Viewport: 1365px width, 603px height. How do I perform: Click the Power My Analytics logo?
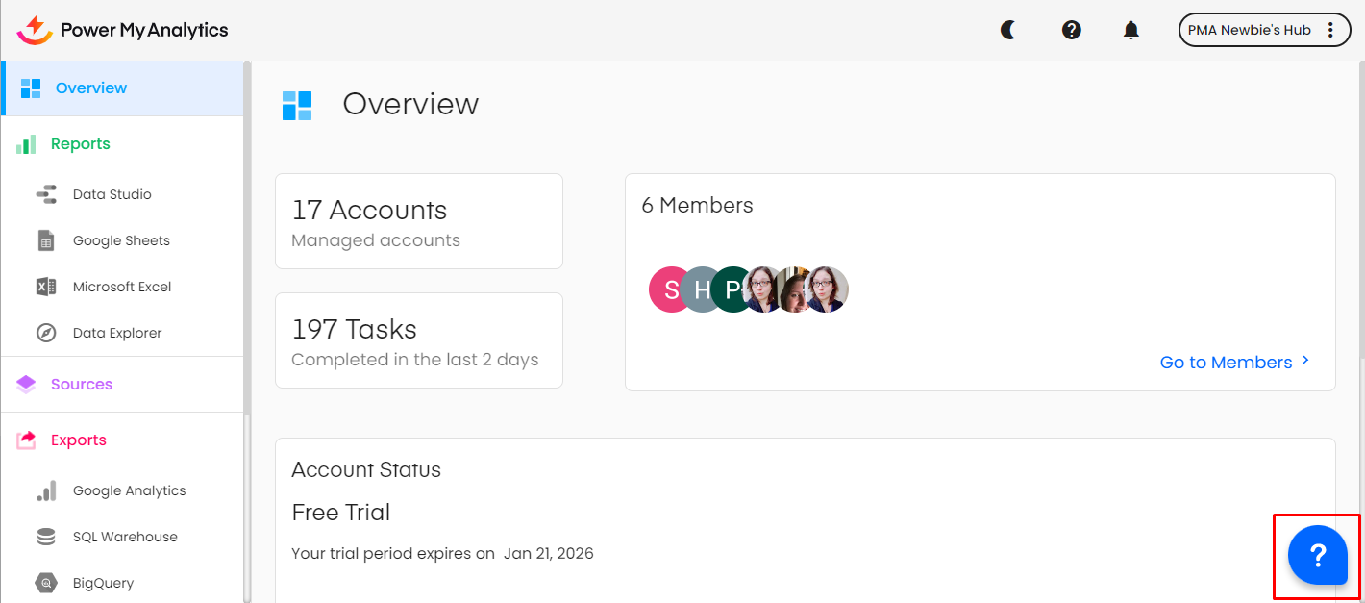[123, 30]
